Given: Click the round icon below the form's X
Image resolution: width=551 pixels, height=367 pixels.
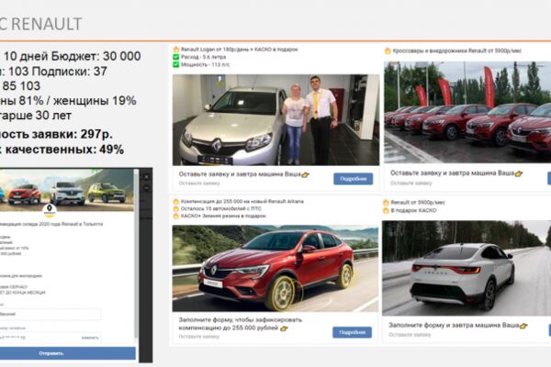Looking at the screenshot, I should (x=147, y=188).
